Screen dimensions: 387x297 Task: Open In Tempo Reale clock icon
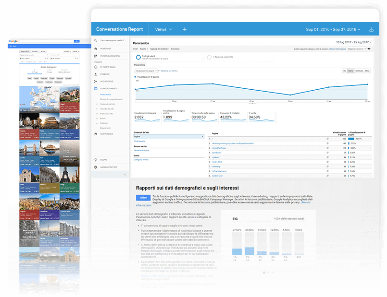[x=96, y=68]
